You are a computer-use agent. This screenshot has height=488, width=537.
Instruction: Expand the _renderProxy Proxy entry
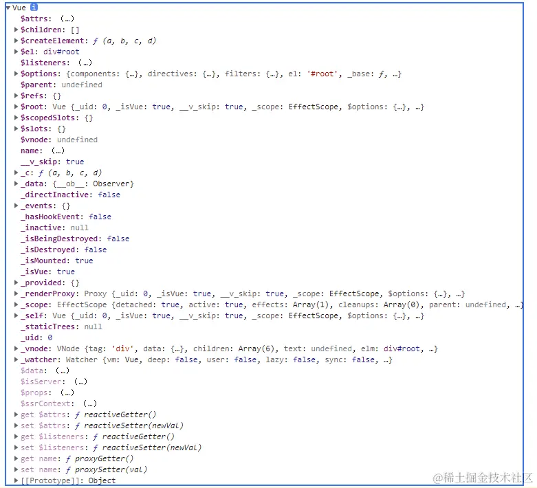pyautogui.click(x=16, y=293)
